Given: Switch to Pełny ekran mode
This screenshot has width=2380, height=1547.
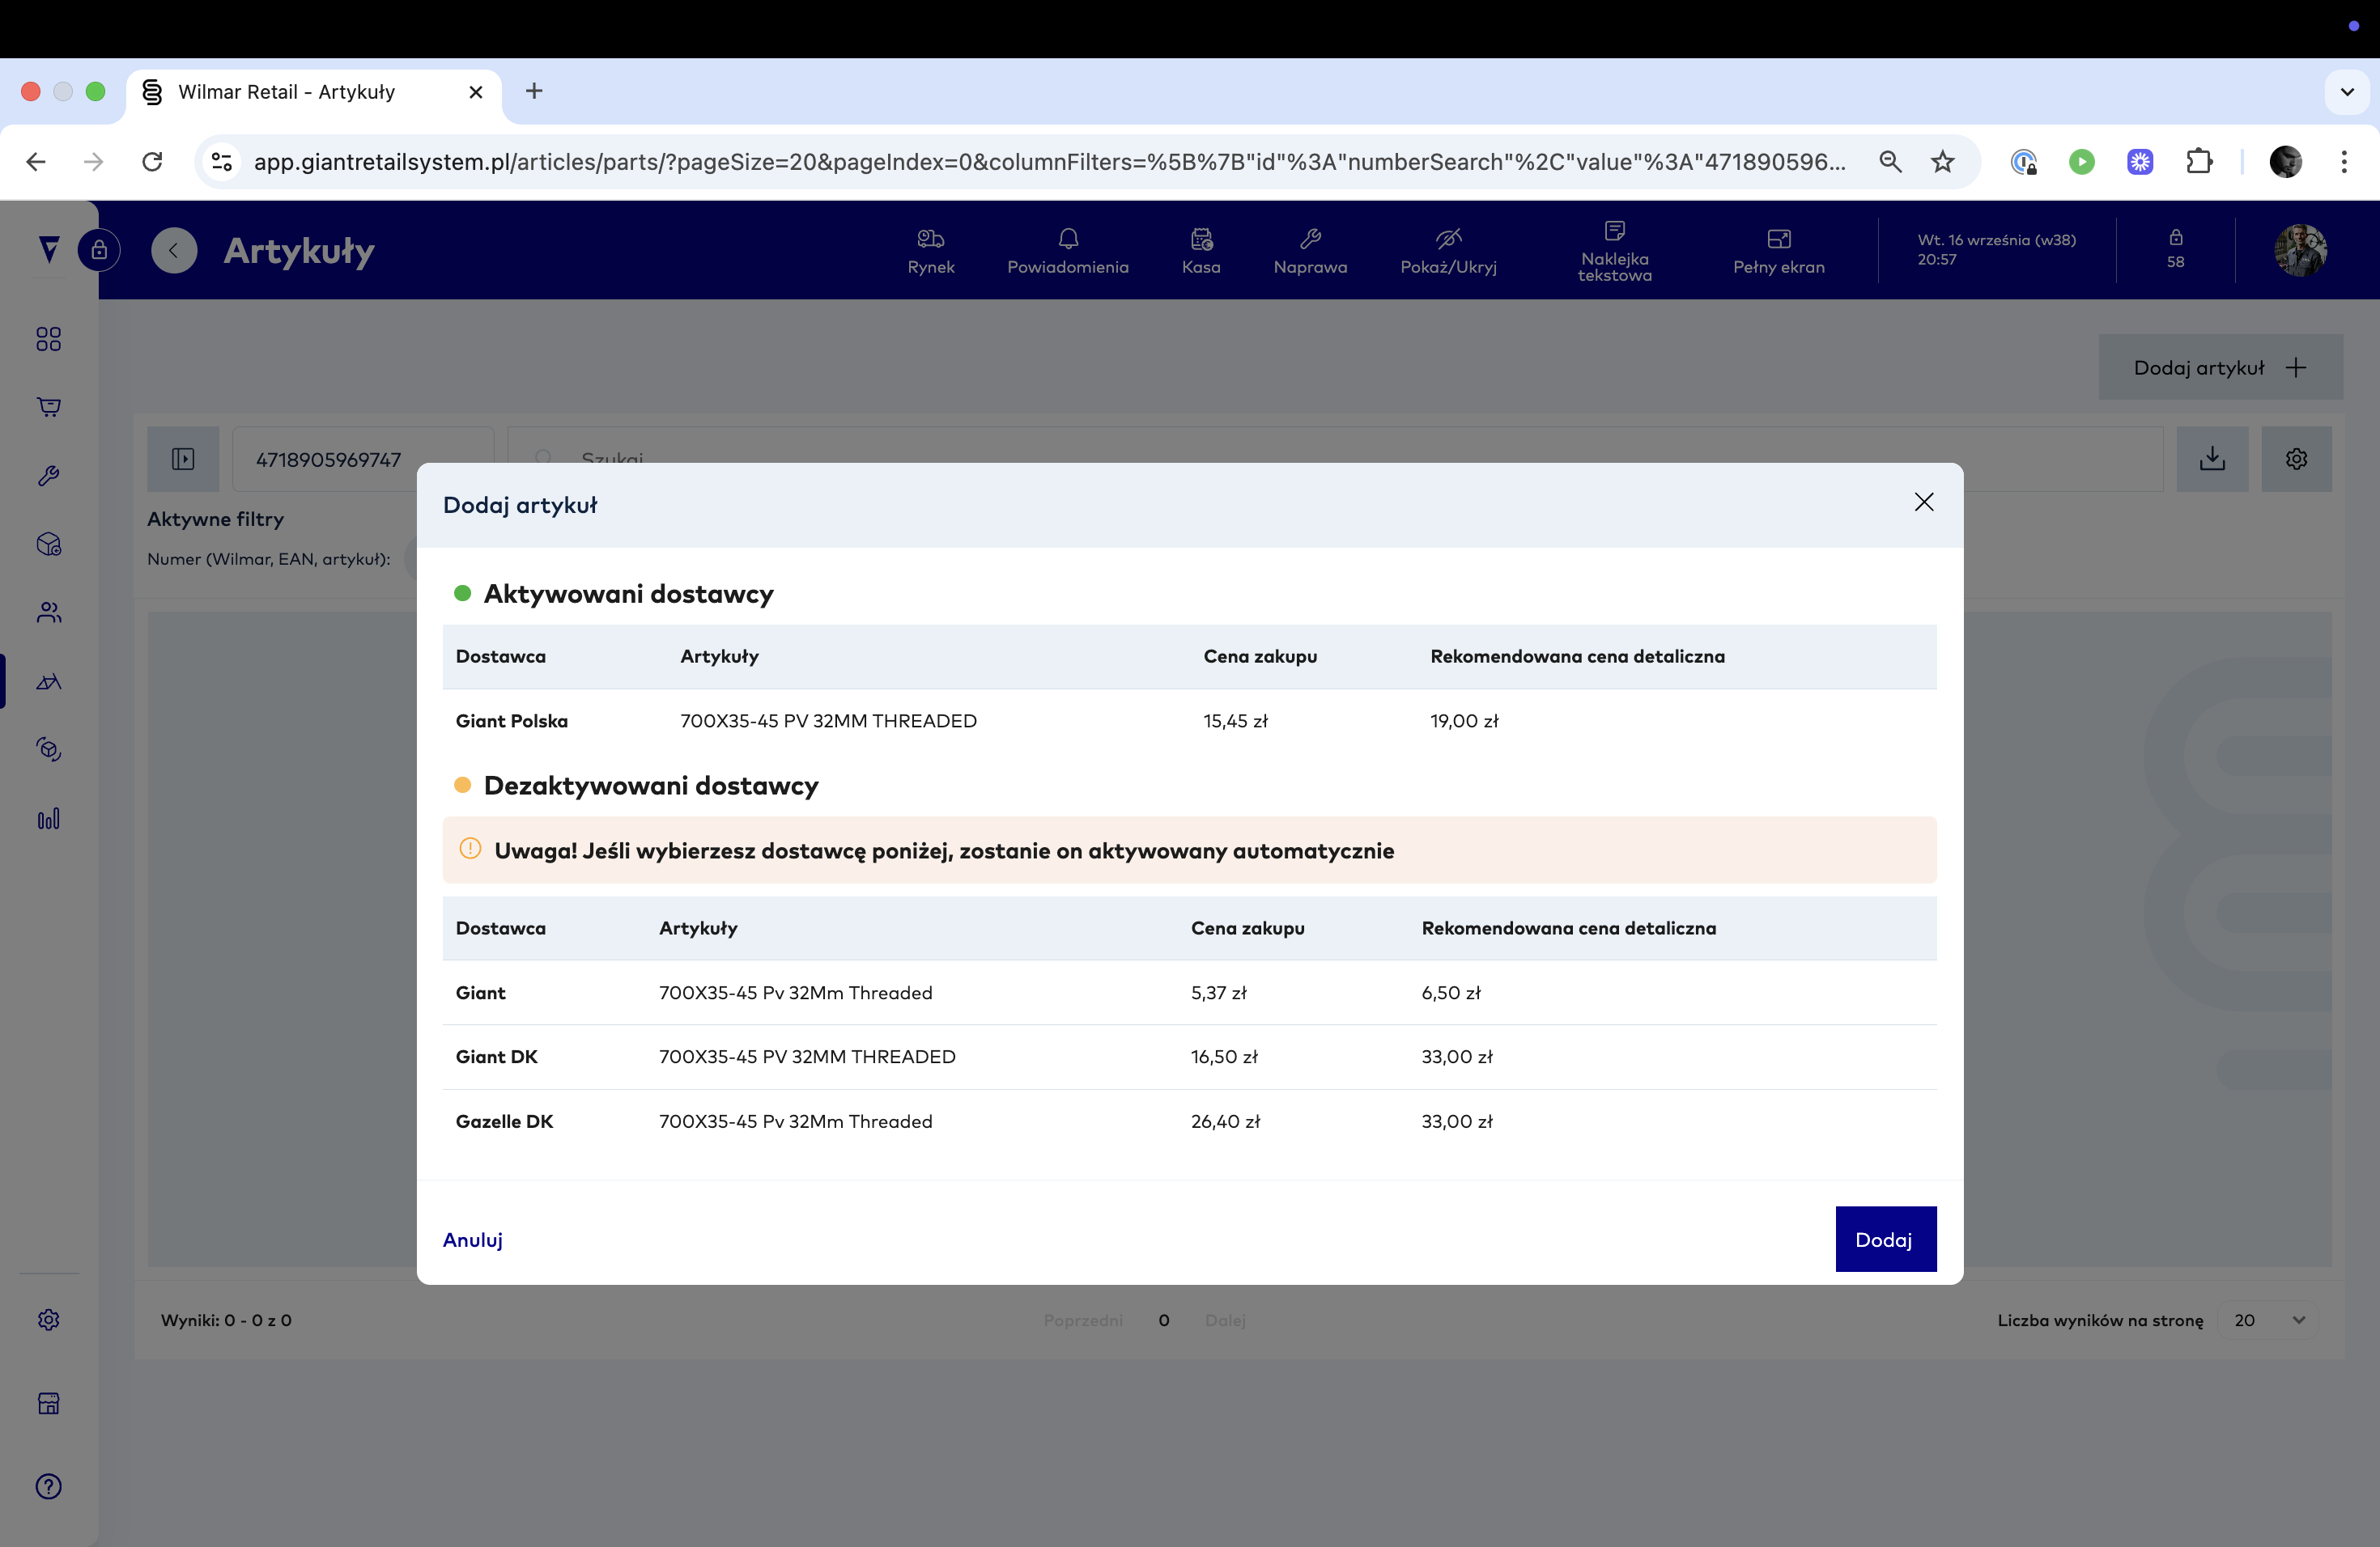Looking at the screenshot, I should (x=1778, y=250).
